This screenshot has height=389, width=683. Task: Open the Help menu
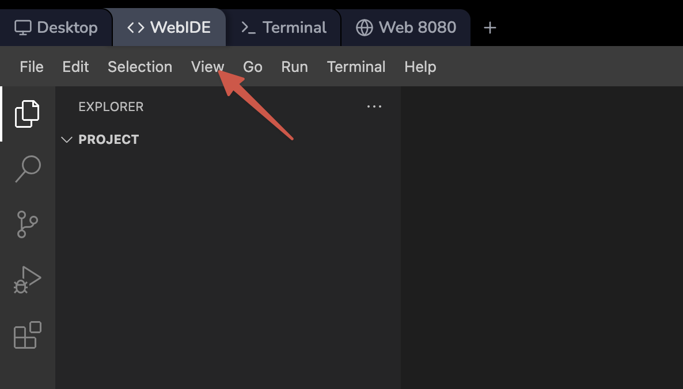[420, 66]
